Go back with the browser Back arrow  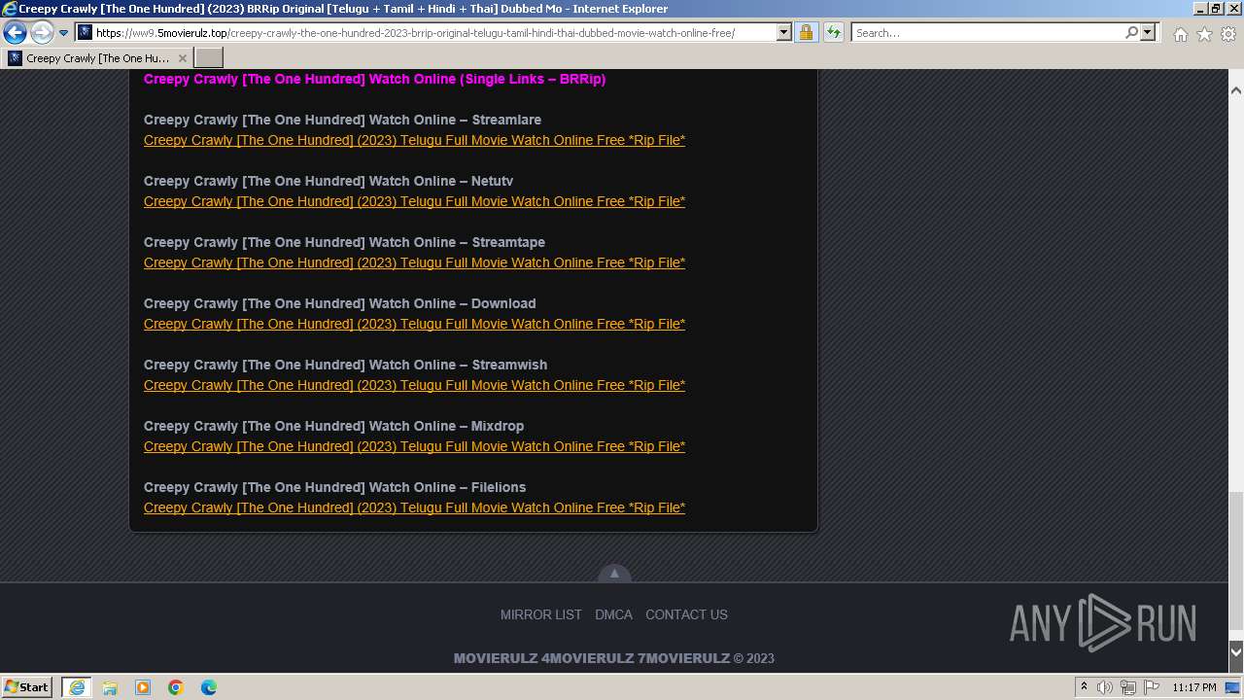(15, 32)
